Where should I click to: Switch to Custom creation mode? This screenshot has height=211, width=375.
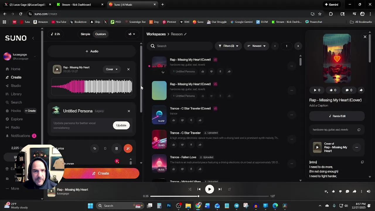click(x=100, y=34)
